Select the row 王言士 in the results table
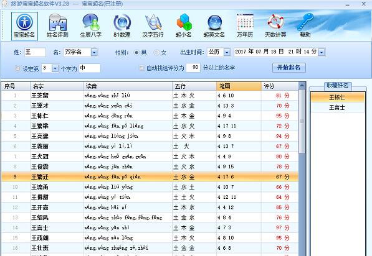 tap(150, 228)
